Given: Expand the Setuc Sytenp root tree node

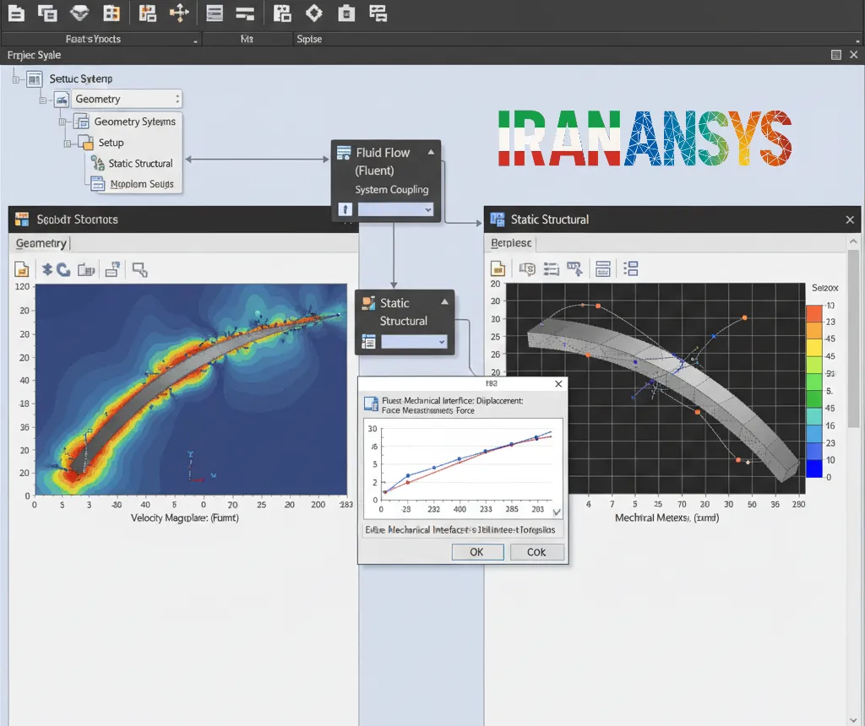Looking at the screenshot, I should pyautogui.click(x=17, y=79).
